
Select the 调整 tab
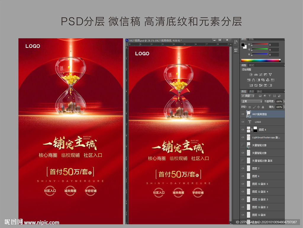coord(244,65)
